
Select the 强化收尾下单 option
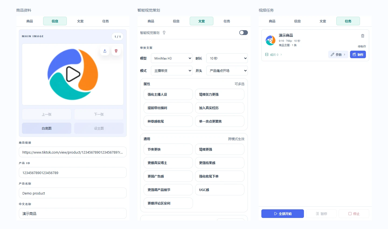tap(220, 176)
